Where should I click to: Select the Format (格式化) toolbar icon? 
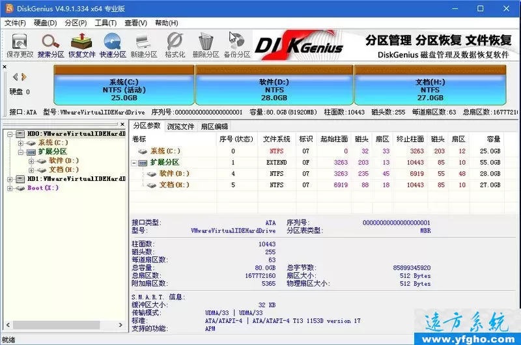[175, 45]
